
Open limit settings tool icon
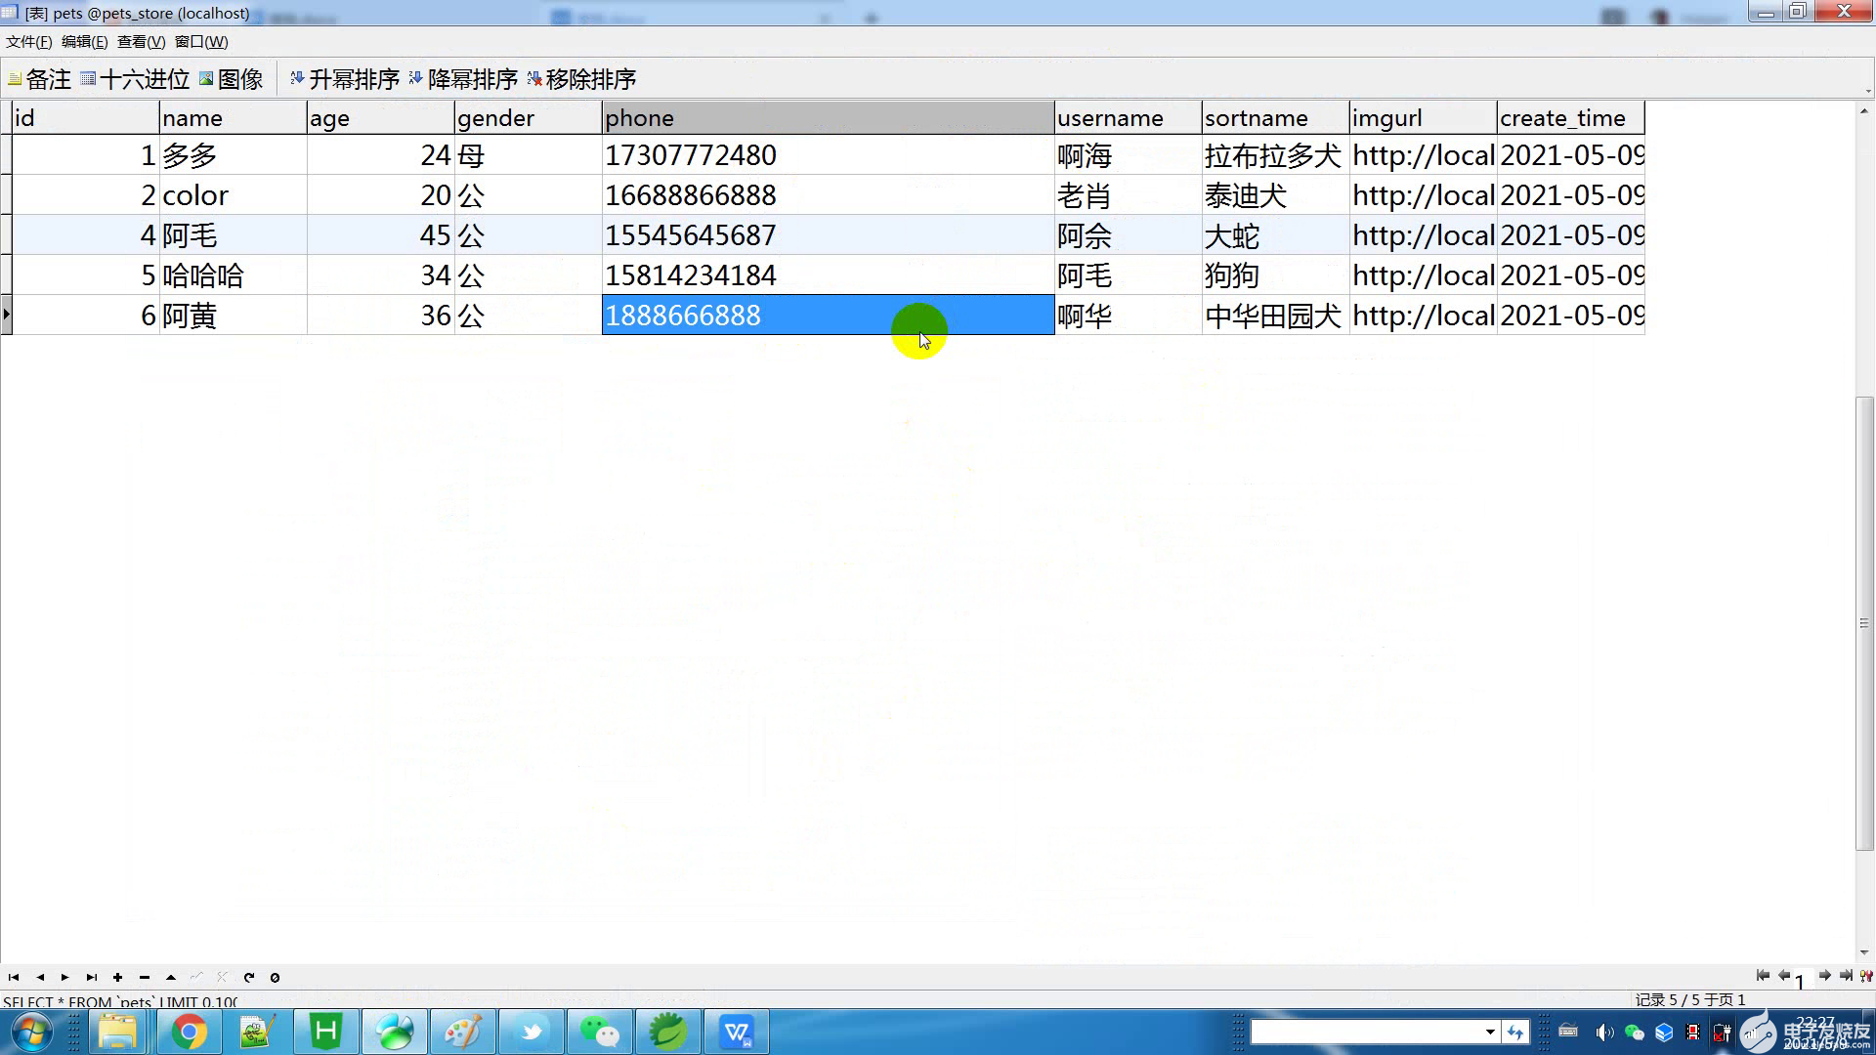pos(1866,975)
